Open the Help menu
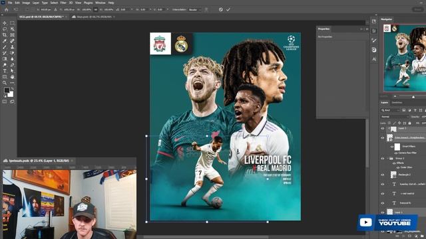Viewport: 426px width, 239px height. coord(111,3)
